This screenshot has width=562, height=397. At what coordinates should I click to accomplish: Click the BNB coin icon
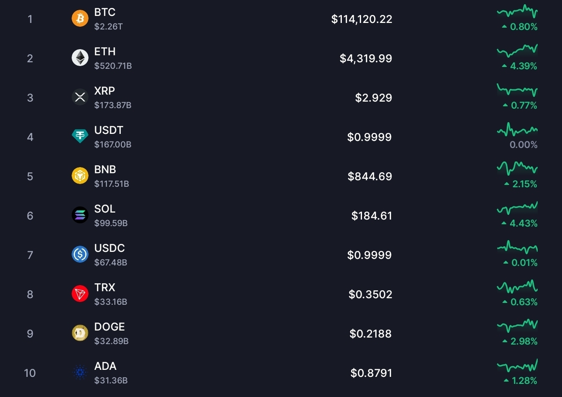pyautogui.click(x=80, y=176)
